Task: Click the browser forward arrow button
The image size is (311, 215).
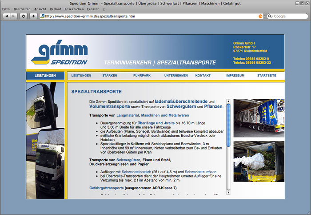Action: pos(13,16)
